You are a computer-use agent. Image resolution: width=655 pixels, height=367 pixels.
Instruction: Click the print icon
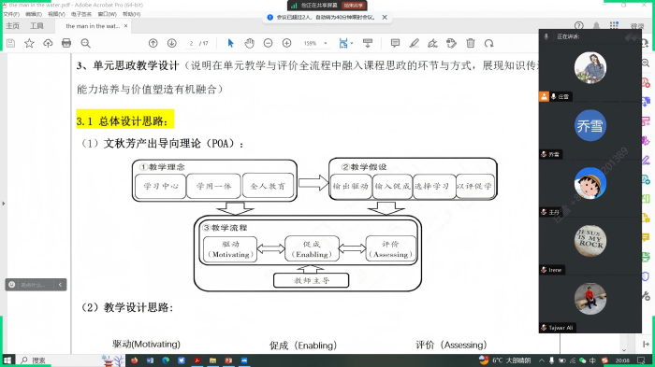point(66,43)
